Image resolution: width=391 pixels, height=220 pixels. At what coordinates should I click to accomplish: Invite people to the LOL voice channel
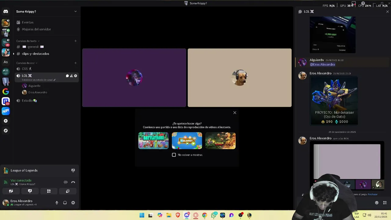(x=71, y=76)
